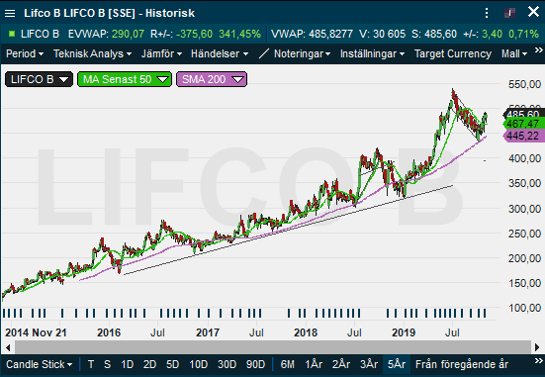Open the Händelser dropdown
545x377 pixels.
point(220,53)
